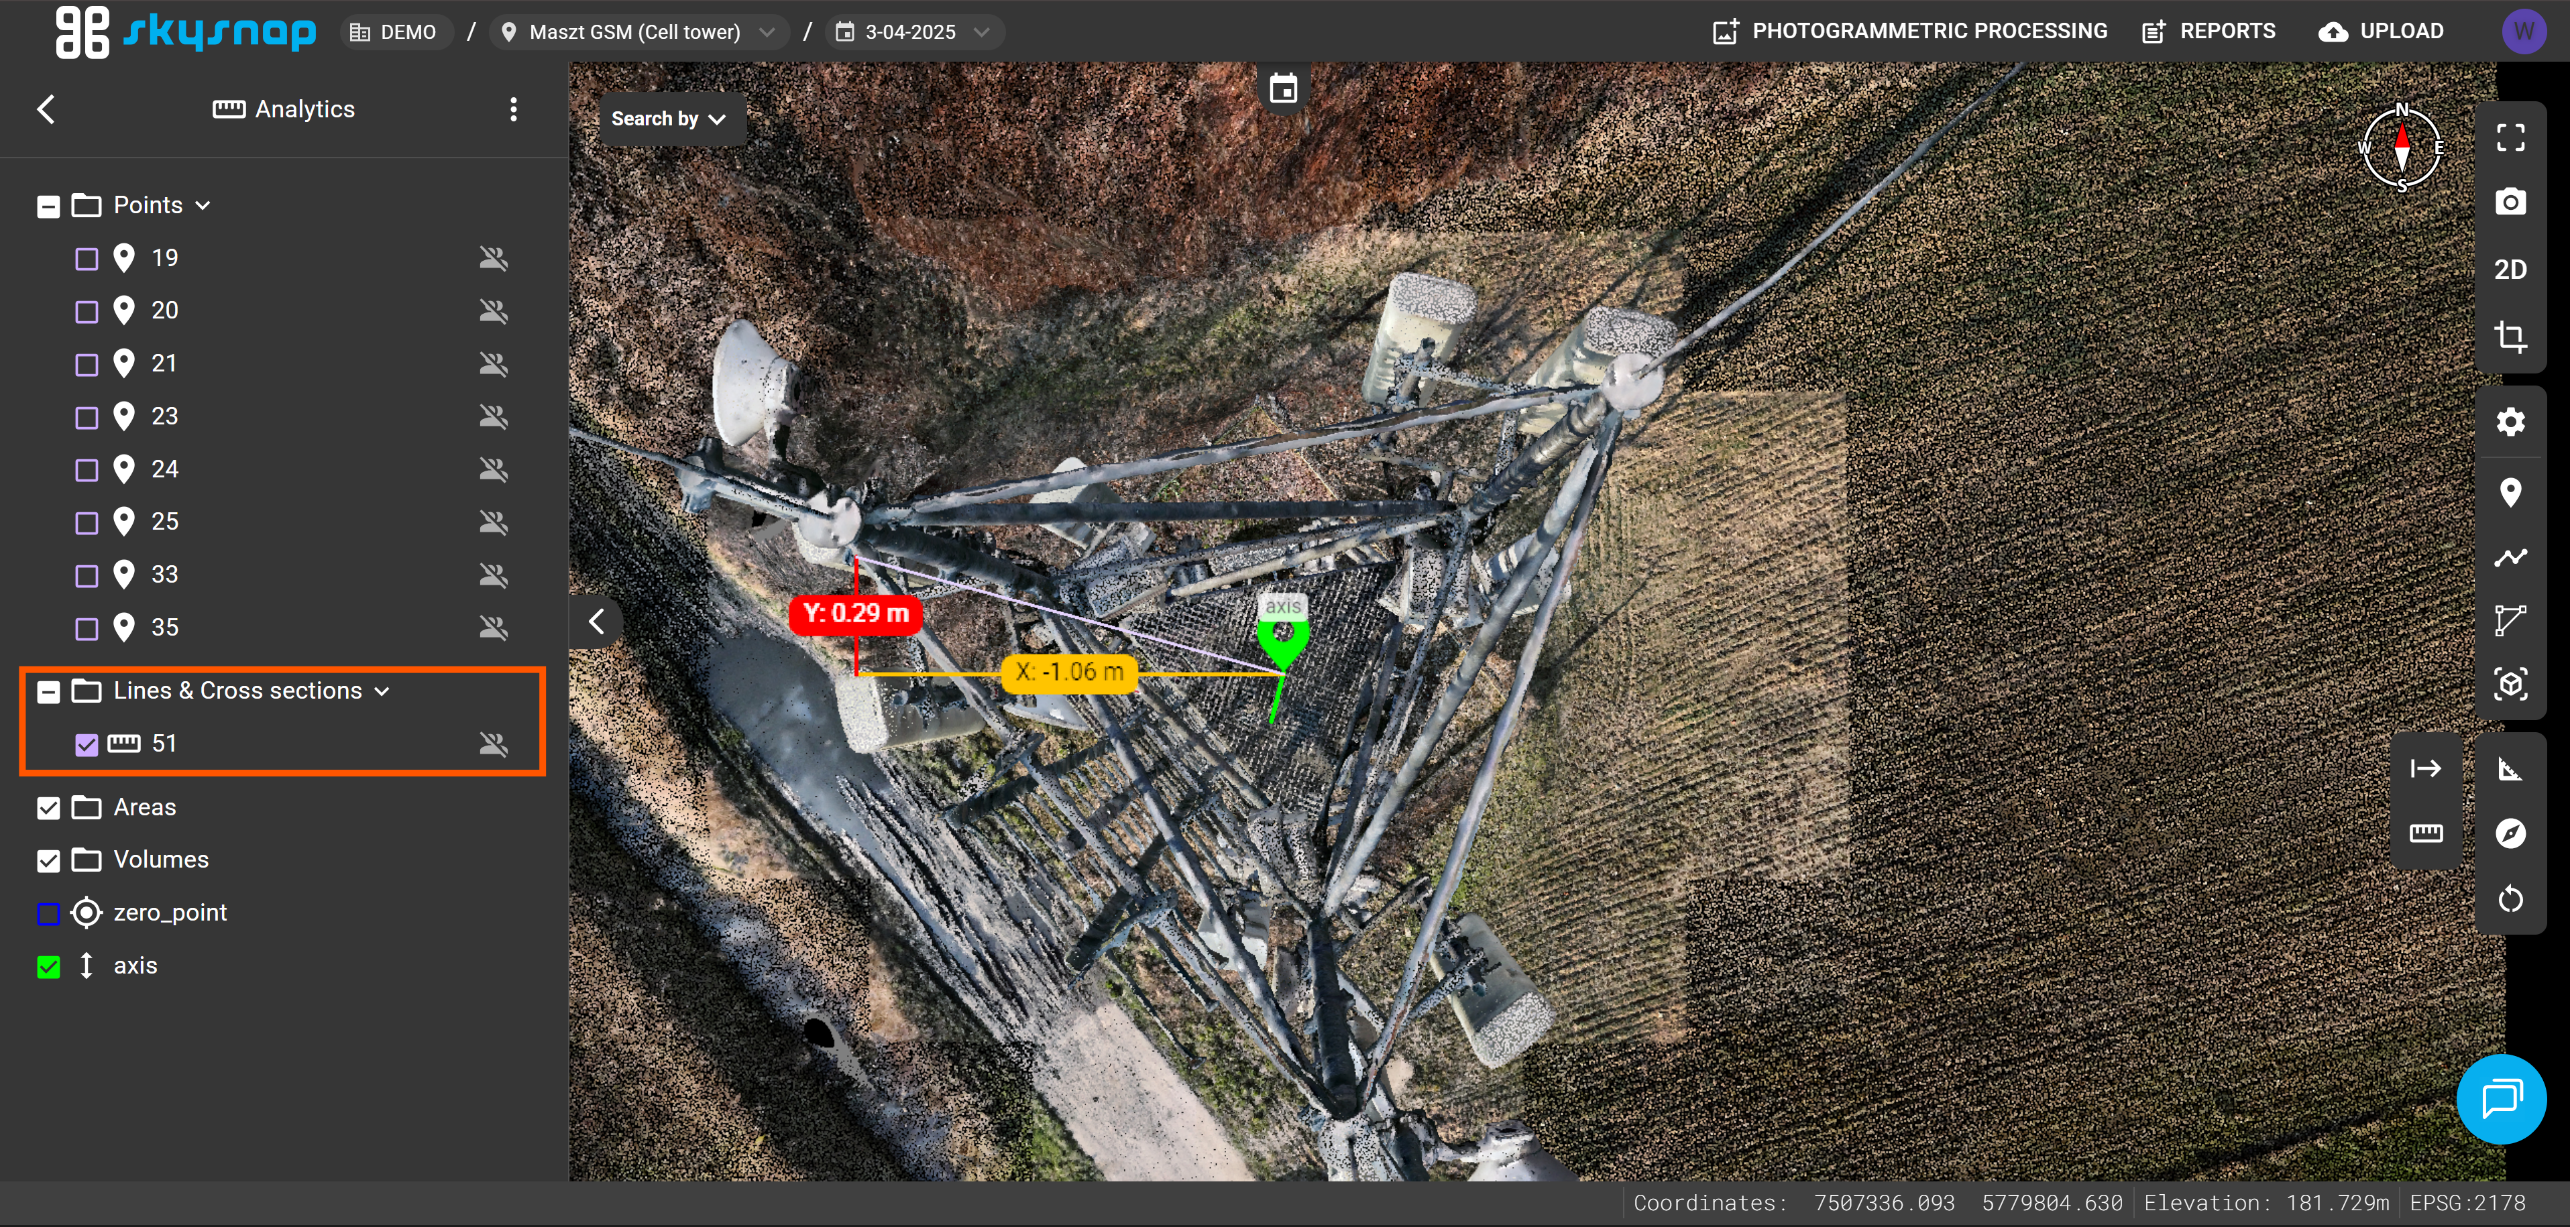Select the angle measurement tool
The image size is (2570, 1227).
[2510, 769]
